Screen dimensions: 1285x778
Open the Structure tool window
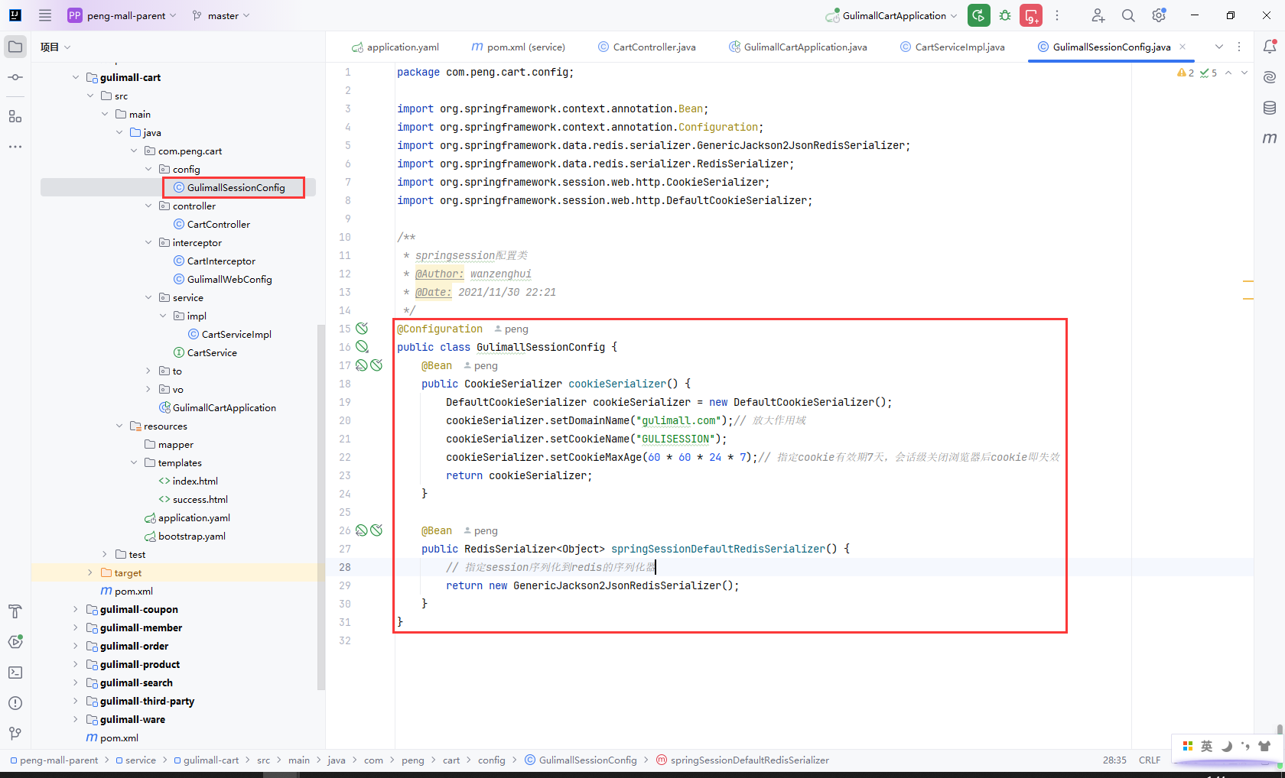click(15, 116)
